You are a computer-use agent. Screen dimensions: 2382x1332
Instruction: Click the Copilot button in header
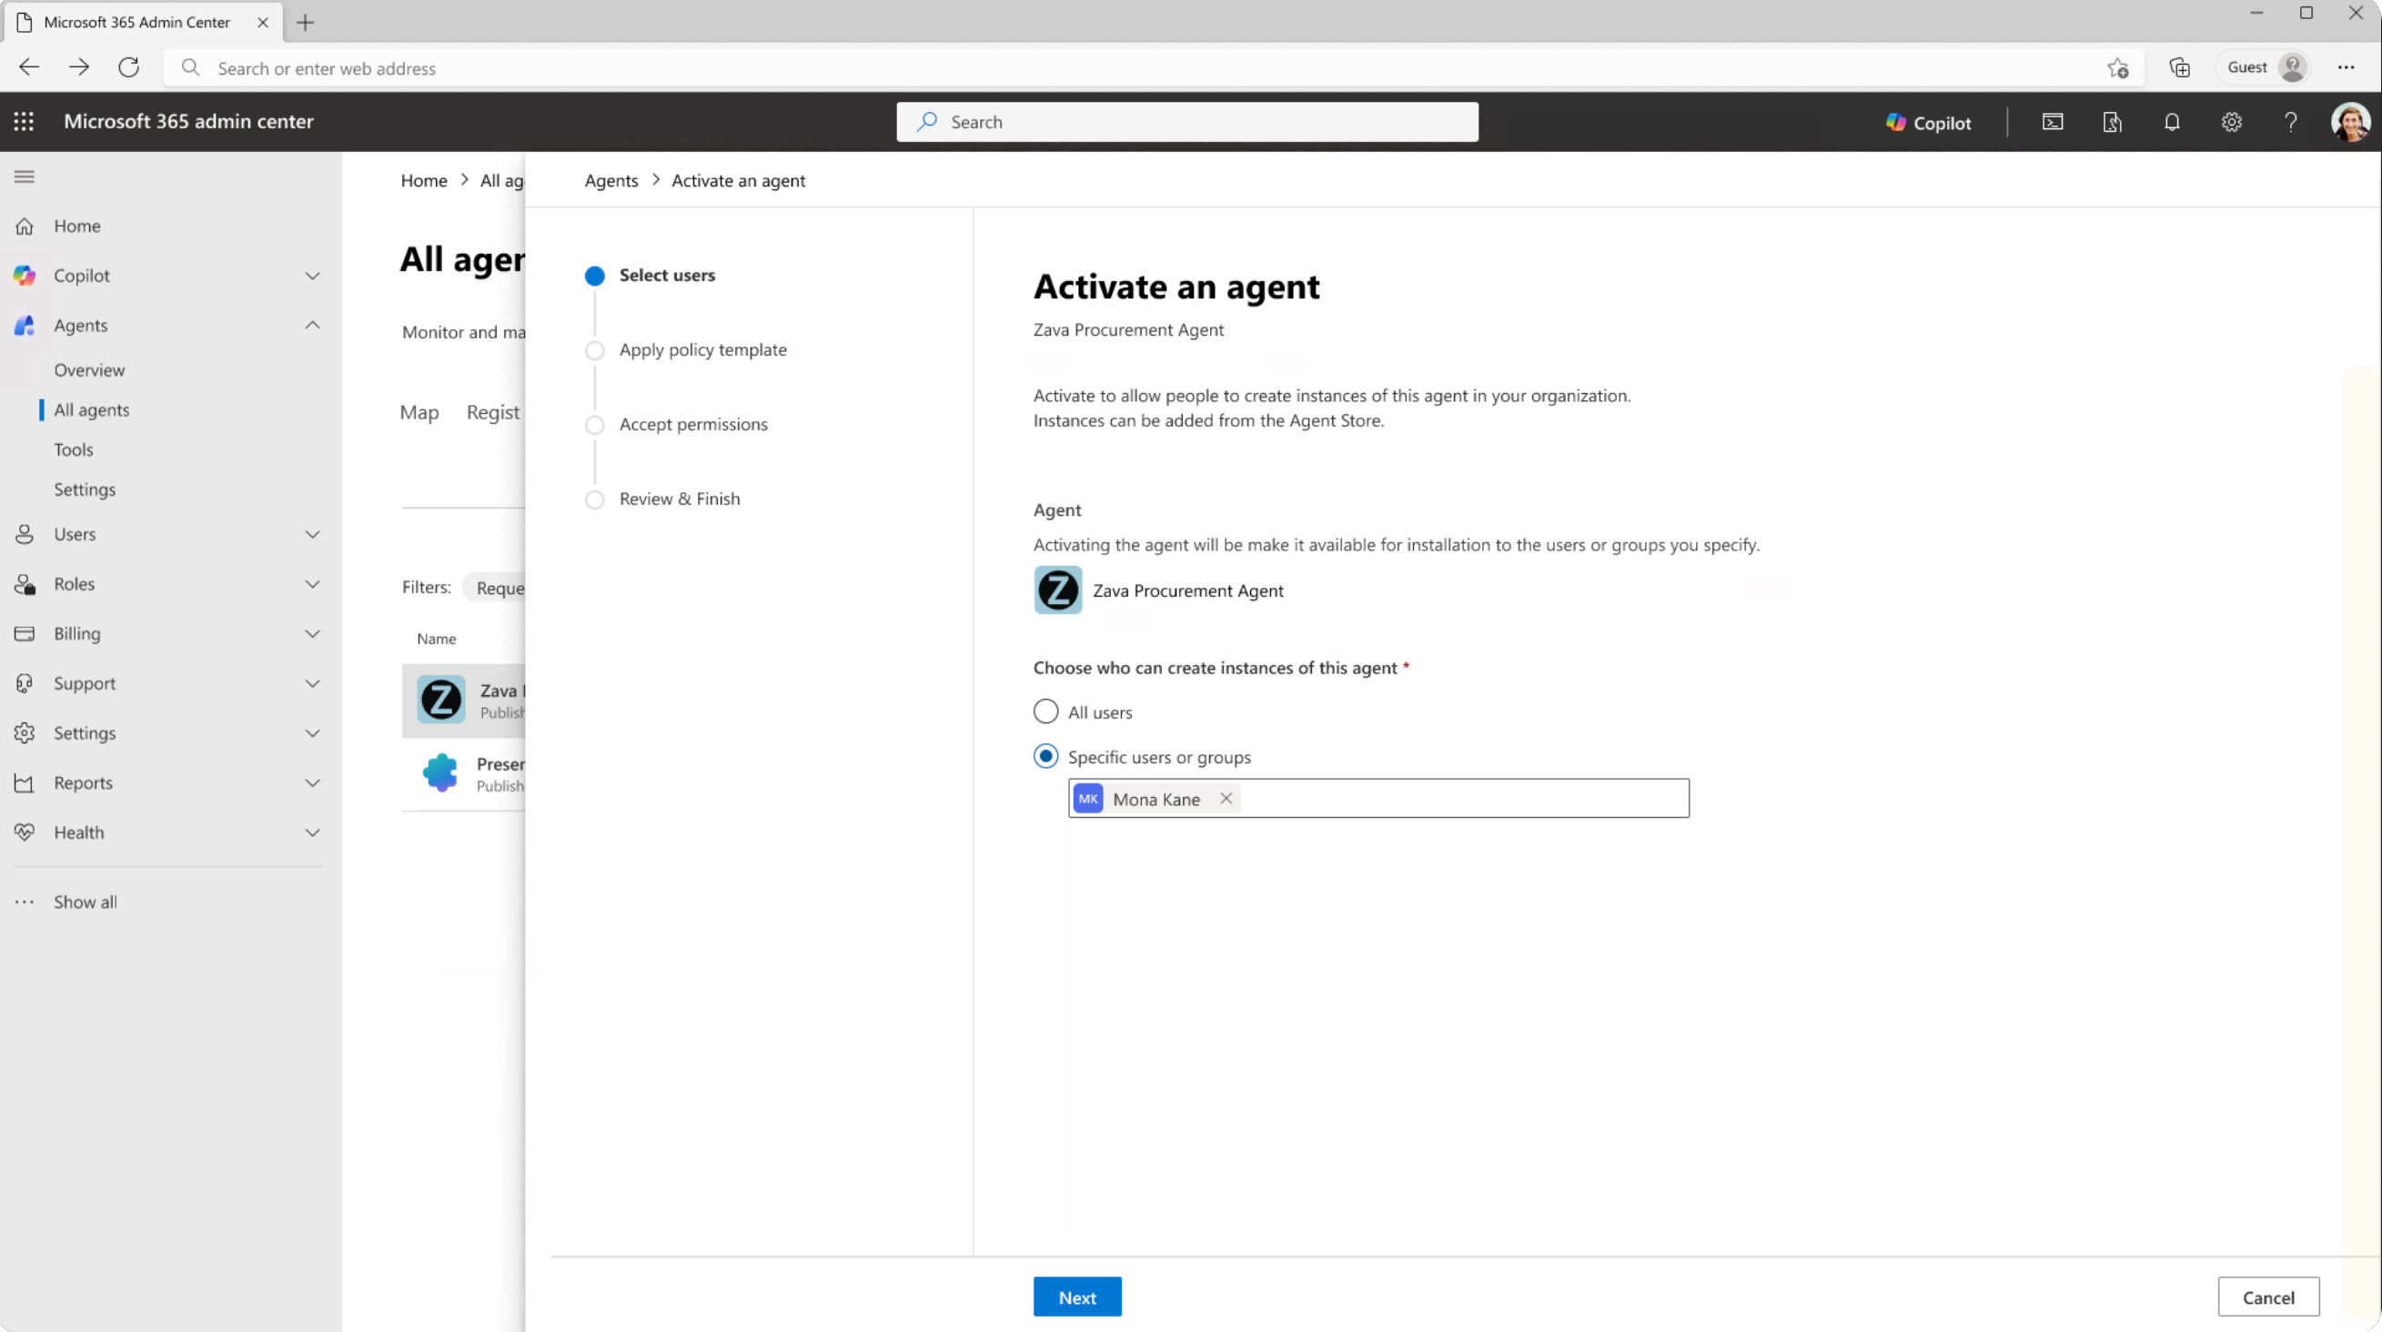(x=1928, y=122)
